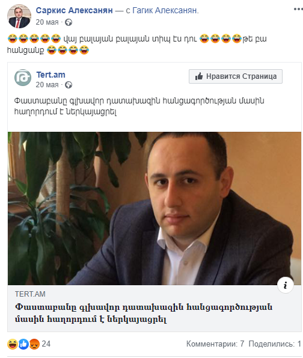Click thumbs-up icon inside Нравится Страница button

[199, 76]
